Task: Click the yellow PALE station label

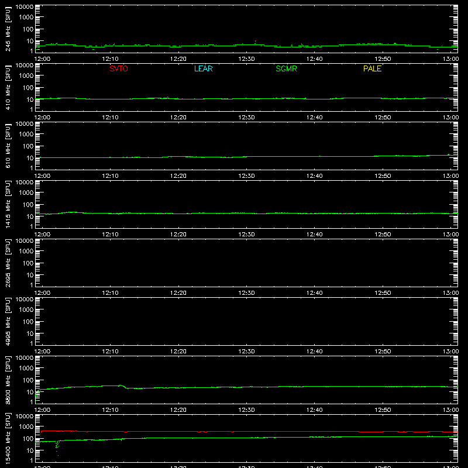Action: pos(372,68)
